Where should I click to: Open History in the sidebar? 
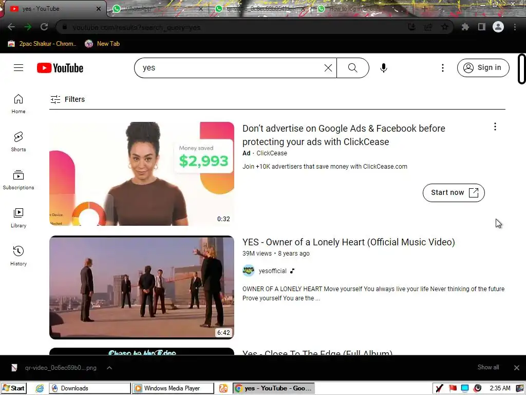[18, 256]
